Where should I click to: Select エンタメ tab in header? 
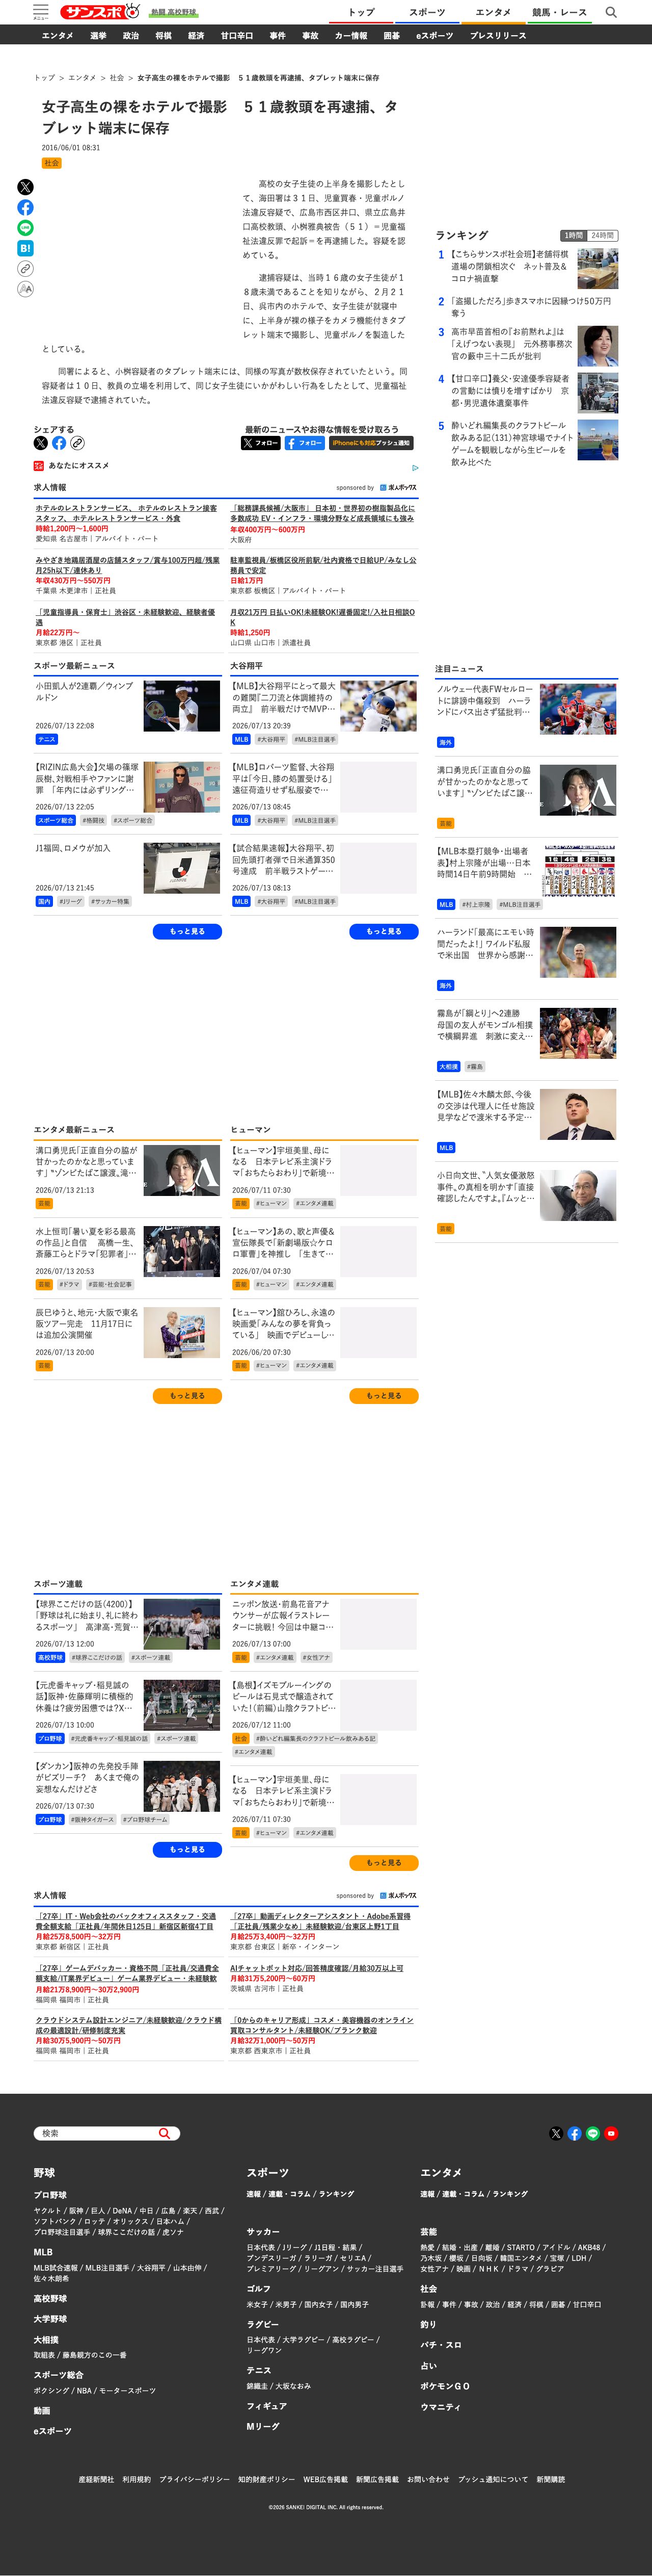[493, 12]
